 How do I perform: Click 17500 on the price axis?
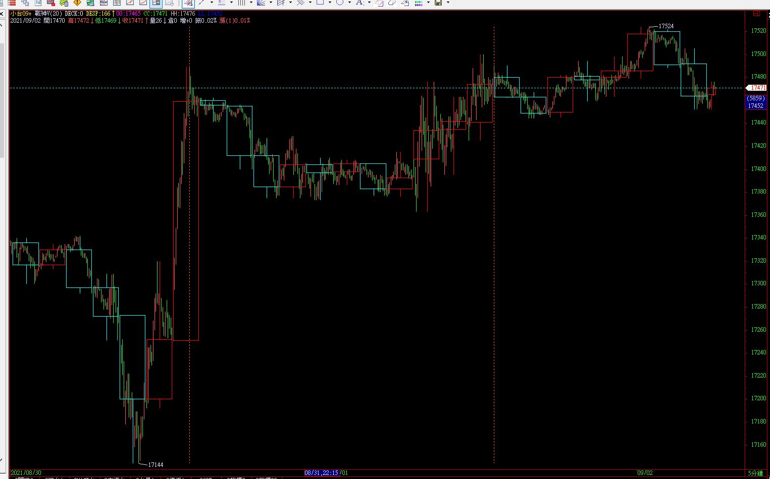coord(758,54)
